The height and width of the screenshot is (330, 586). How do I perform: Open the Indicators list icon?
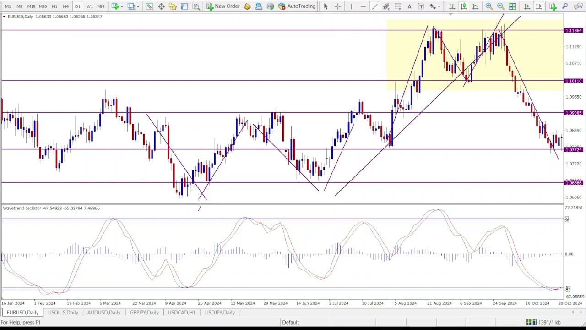pos(553,6)
